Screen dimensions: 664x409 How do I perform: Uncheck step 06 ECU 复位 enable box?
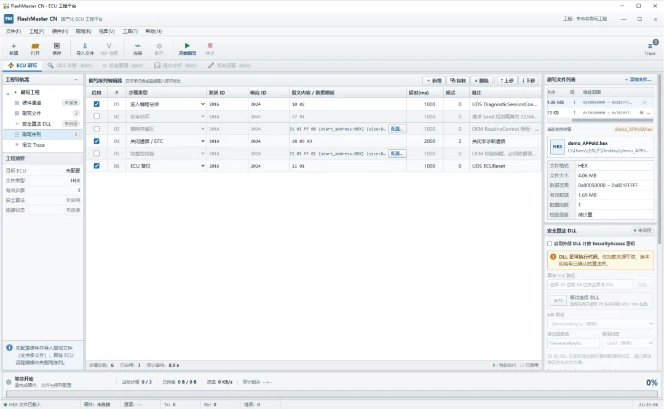tap(97, 166)
